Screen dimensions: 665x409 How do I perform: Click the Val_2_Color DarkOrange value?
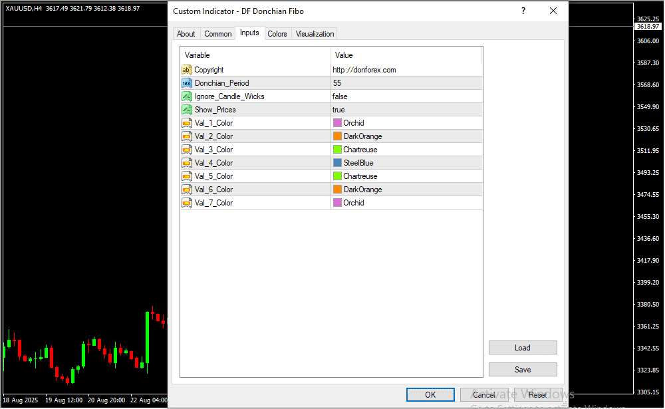coord(362,136)
